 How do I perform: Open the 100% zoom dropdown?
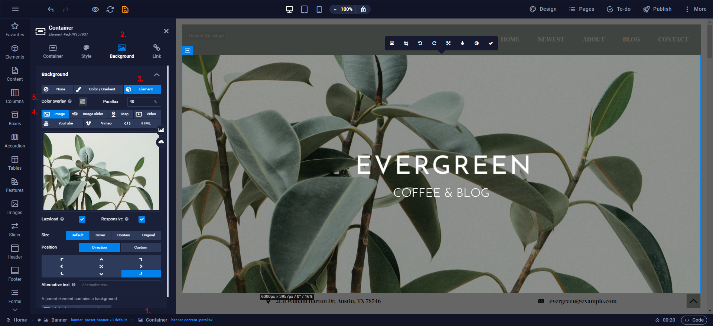tap(342, 9)
